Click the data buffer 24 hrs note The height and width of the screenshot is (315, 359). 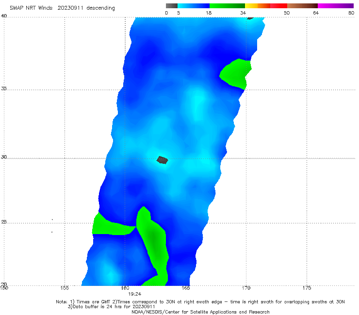[111, 307]
